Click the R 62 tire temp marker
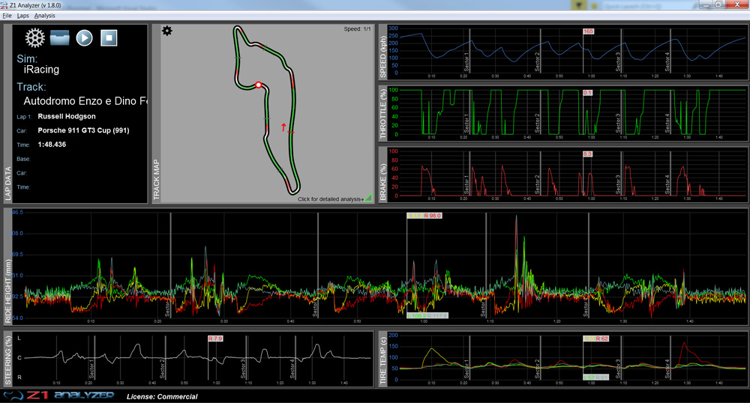Image resolution: width=750 pixels, height=403 pixels. click(x=602, y=339)
